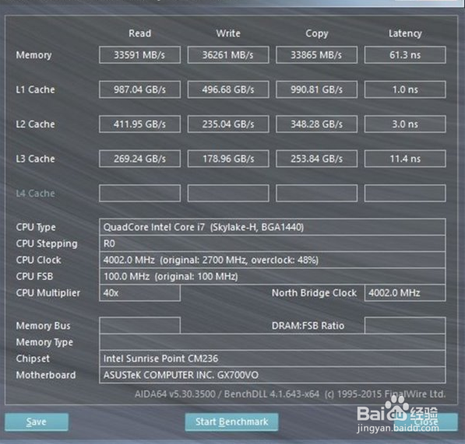
Task: Click the CPU Multiplier label
Action: pyautogui.click(x=48, y=293)
